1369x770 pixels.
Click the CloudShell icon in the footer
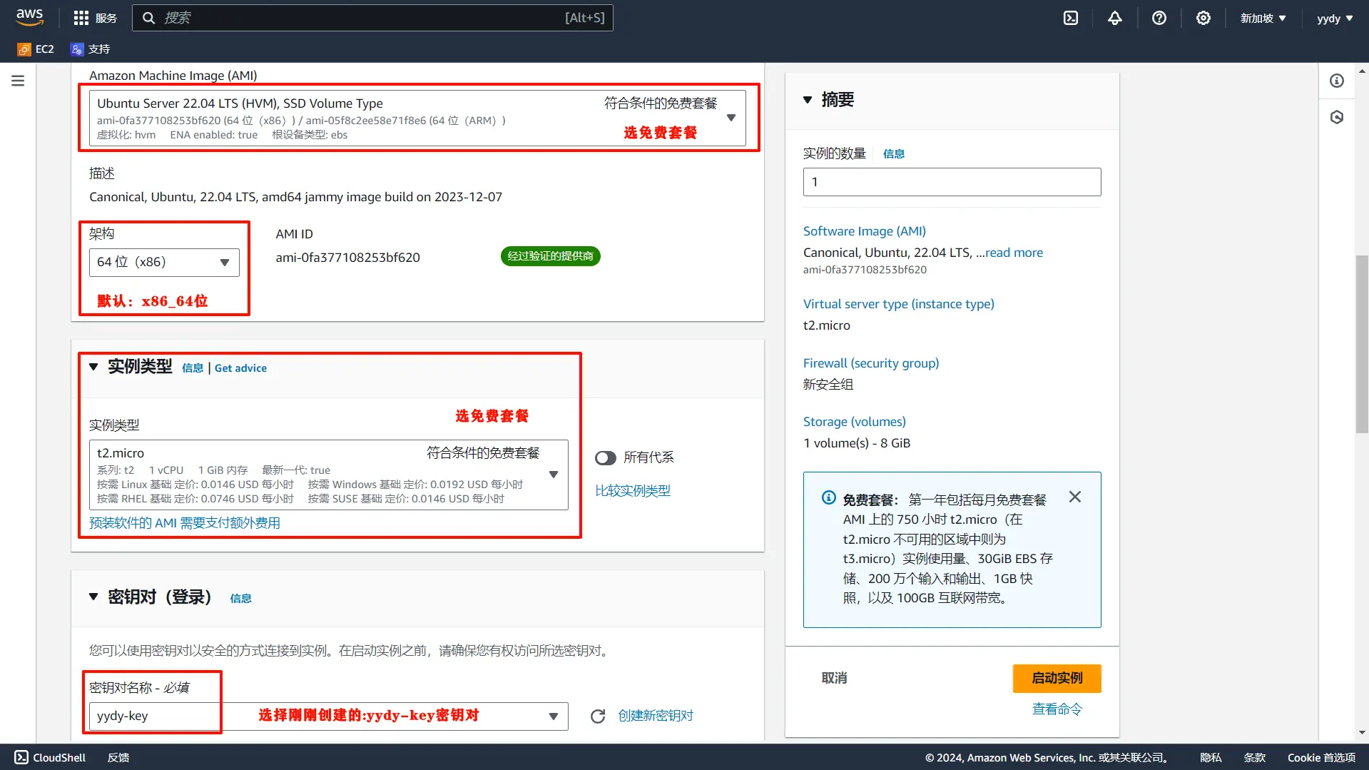21,757
